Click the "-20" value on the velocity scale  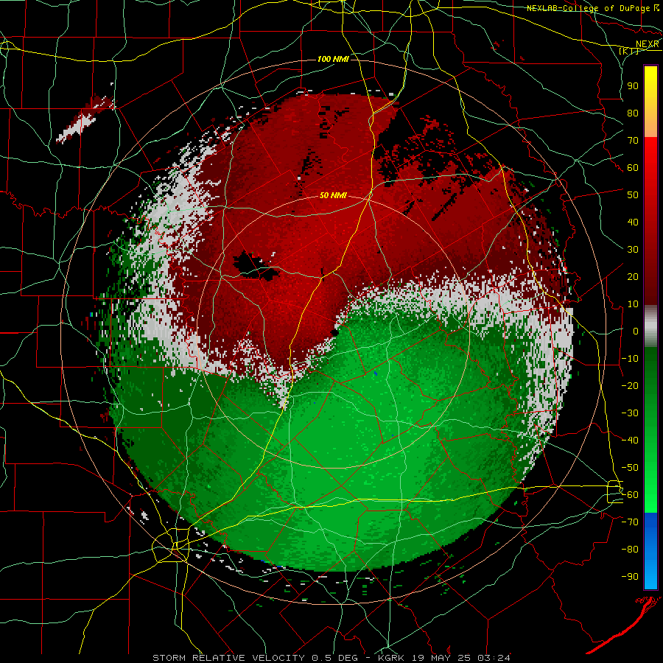(630, 385)
